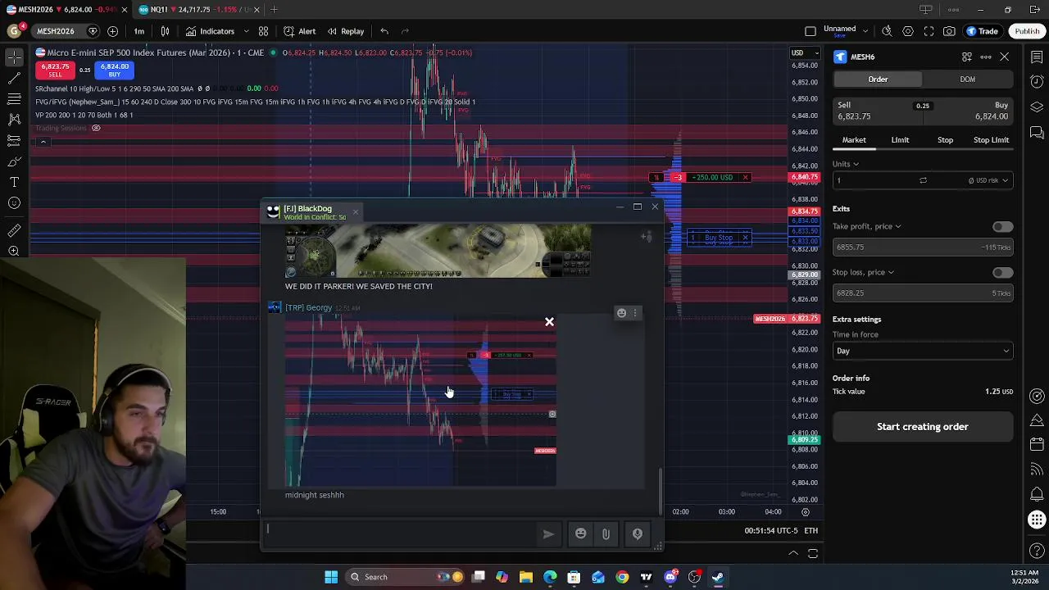This screenshot has width=1049, height=590.
Task: Open the Alert button
Action: [x=300, y=31]
